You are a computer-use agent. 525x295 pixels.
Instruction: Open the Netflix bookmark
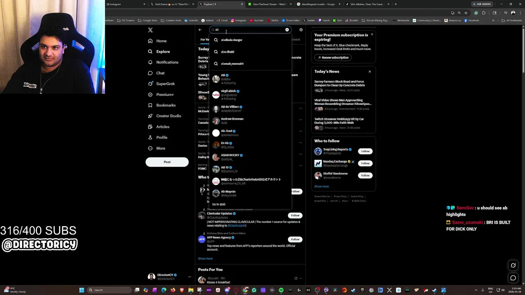273,20
